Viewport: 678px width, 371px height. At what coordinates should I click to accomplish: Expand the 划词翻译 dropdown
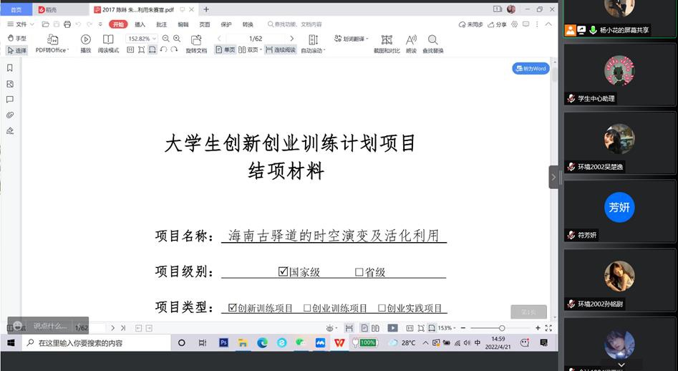click(367, 39)
